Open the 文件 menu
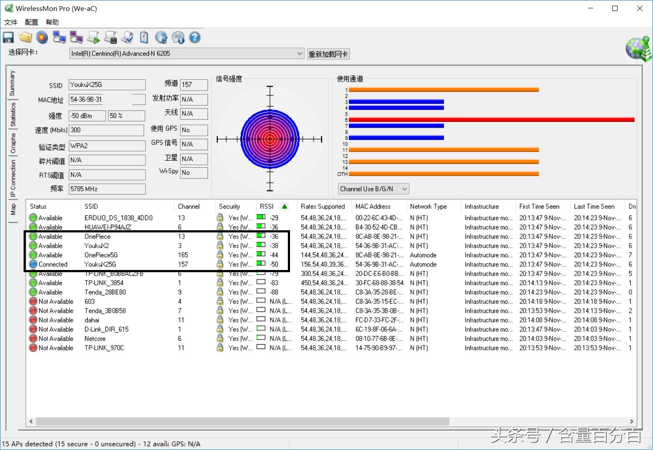The width and height of the screenshot is (653, 450). 11,22
